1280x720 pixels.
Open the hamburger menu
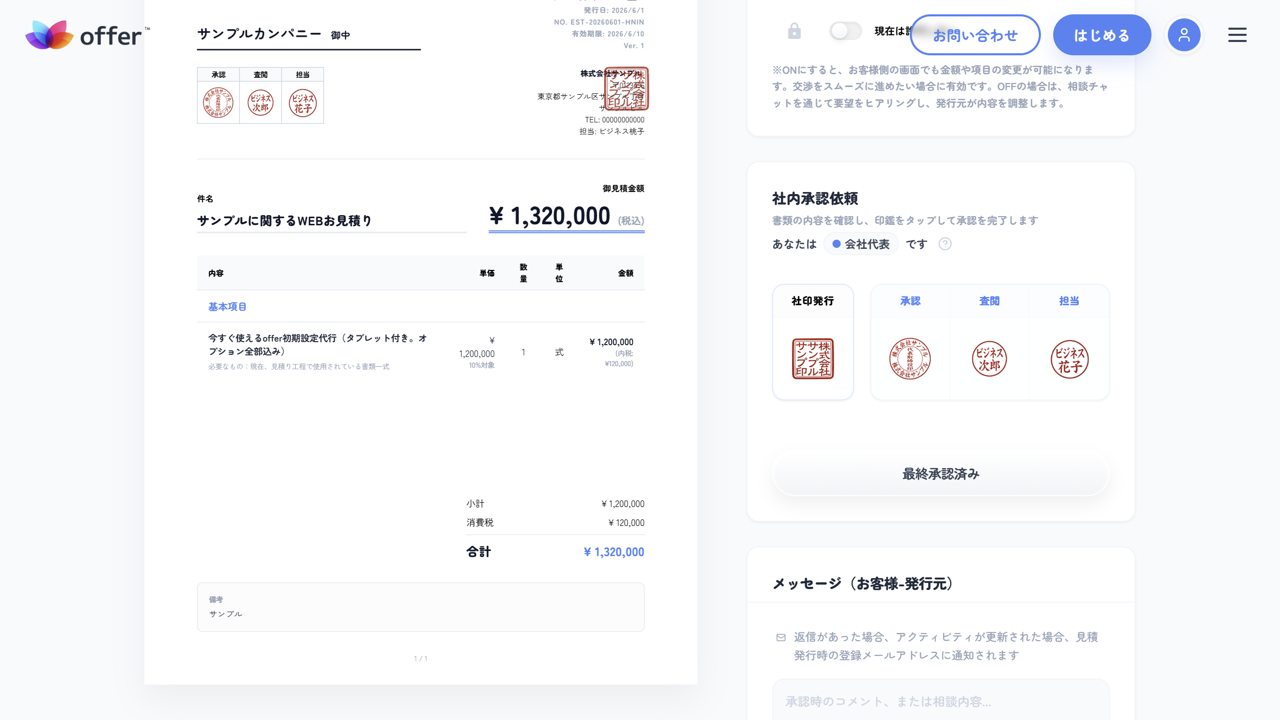point(1237,35)
